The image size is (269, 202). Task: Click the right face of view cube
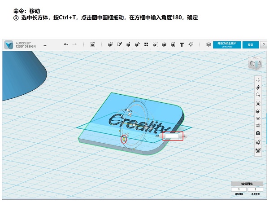[x=260, y=63]
